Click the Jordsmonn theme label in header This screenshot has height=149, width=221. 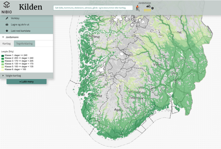[x=144, y=3]
